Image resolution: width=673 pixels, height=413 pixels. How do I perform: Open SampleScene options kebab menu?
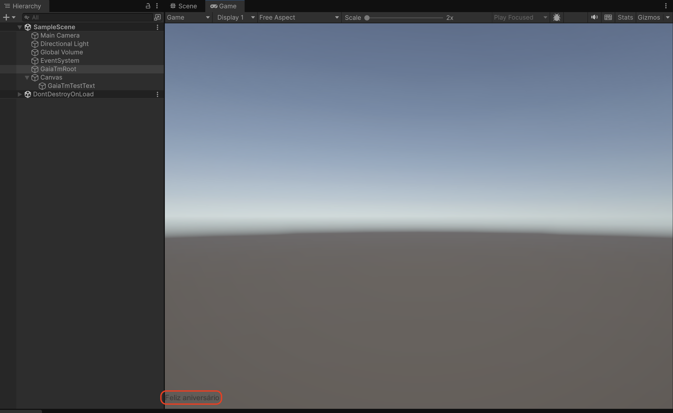(x=157, y=27)
